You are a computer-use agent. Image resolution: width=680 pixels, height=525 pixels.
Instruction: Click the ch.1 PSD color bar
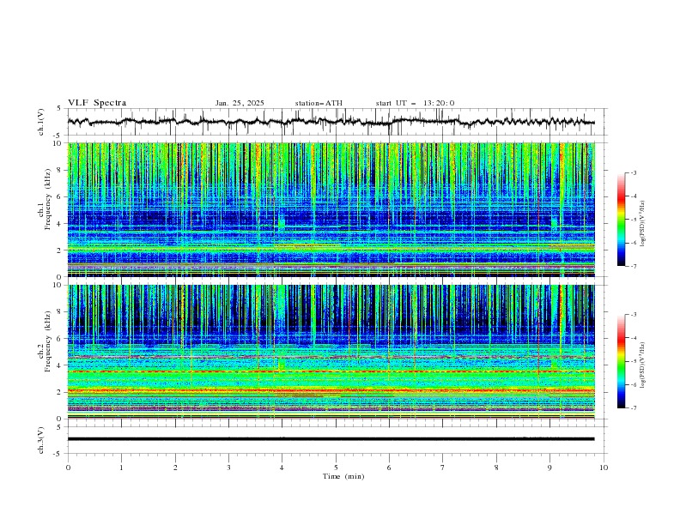click(621, 220)
